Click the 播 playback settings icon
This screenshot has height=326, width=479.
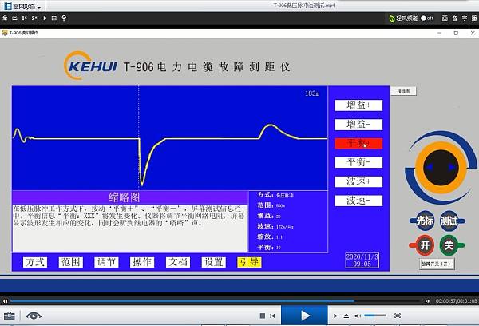pos(474,18)
